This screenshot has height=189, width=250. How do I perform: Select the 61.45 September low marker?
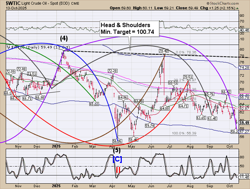[x=213, y=118]
